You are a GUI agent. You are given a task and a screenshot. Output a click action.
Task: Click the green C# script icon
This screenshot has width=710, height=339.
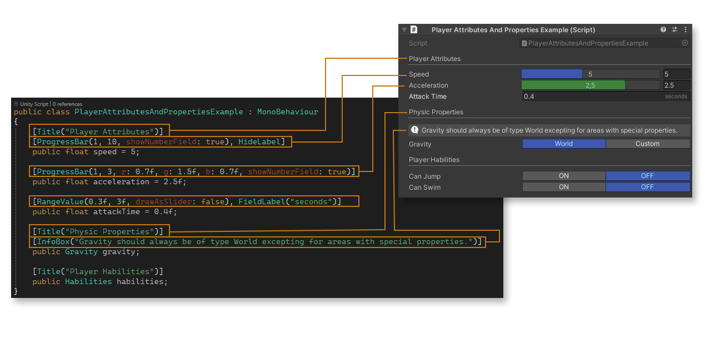point(414,30)
